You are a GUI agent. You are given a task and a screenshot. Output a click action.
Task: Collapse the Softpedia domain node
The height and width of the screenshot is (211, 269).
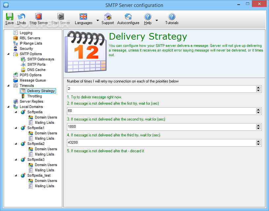pyautogui.click(x=16, y=112)
